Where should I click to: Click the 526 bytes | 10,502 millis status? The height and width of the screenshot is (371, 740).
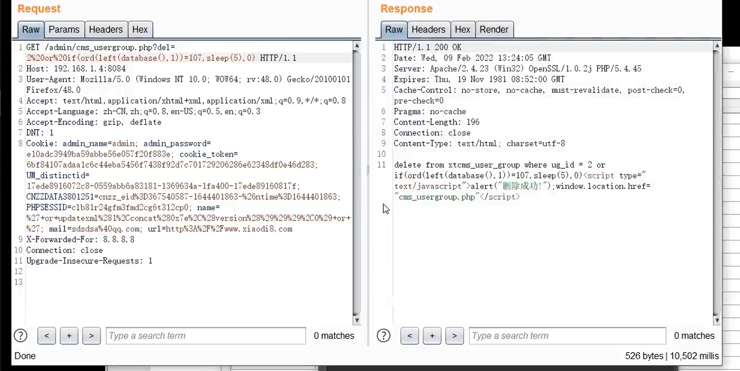click(672, 356)
